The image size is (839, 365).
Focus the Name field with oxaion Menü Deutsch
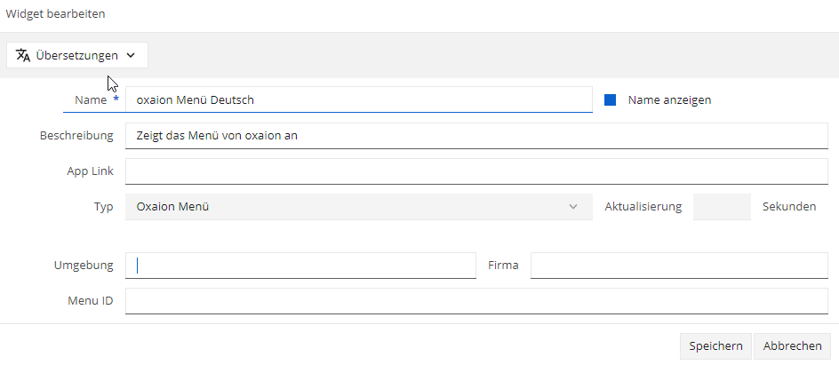359,100
